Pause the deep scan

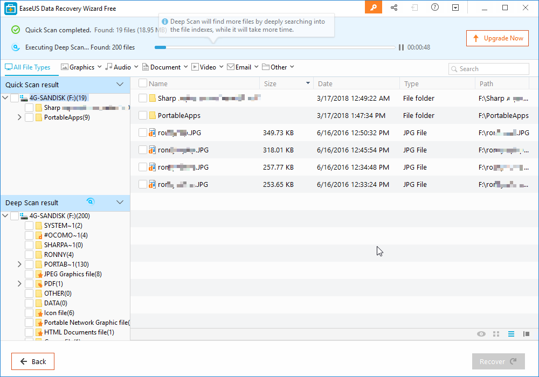401,47
